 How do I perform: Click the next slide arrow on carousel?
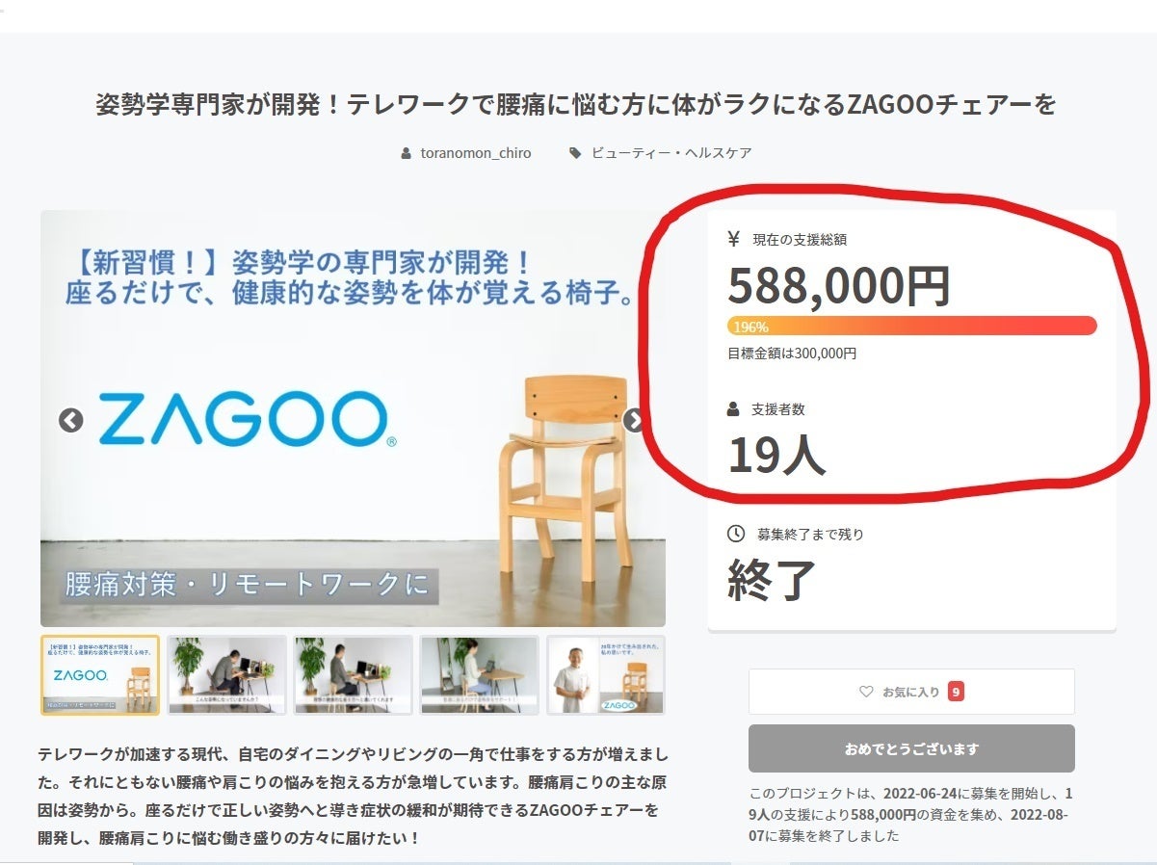[x=634, y=420]
